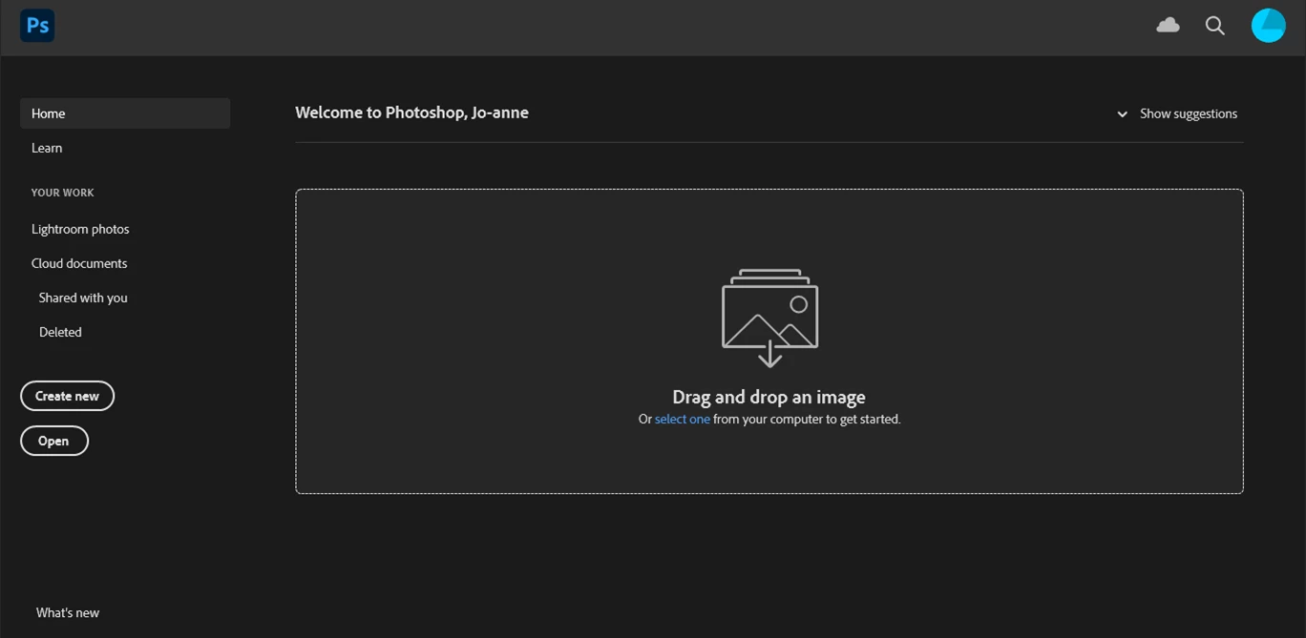The width and height of the screenshot is (1306, 638).
Task: Click the Photoshop Ps logo icon
Action: tap(37, 26)
